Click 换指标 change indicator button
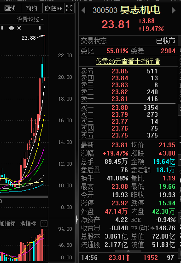Viewport: 181px width, 263px height. 28,223
